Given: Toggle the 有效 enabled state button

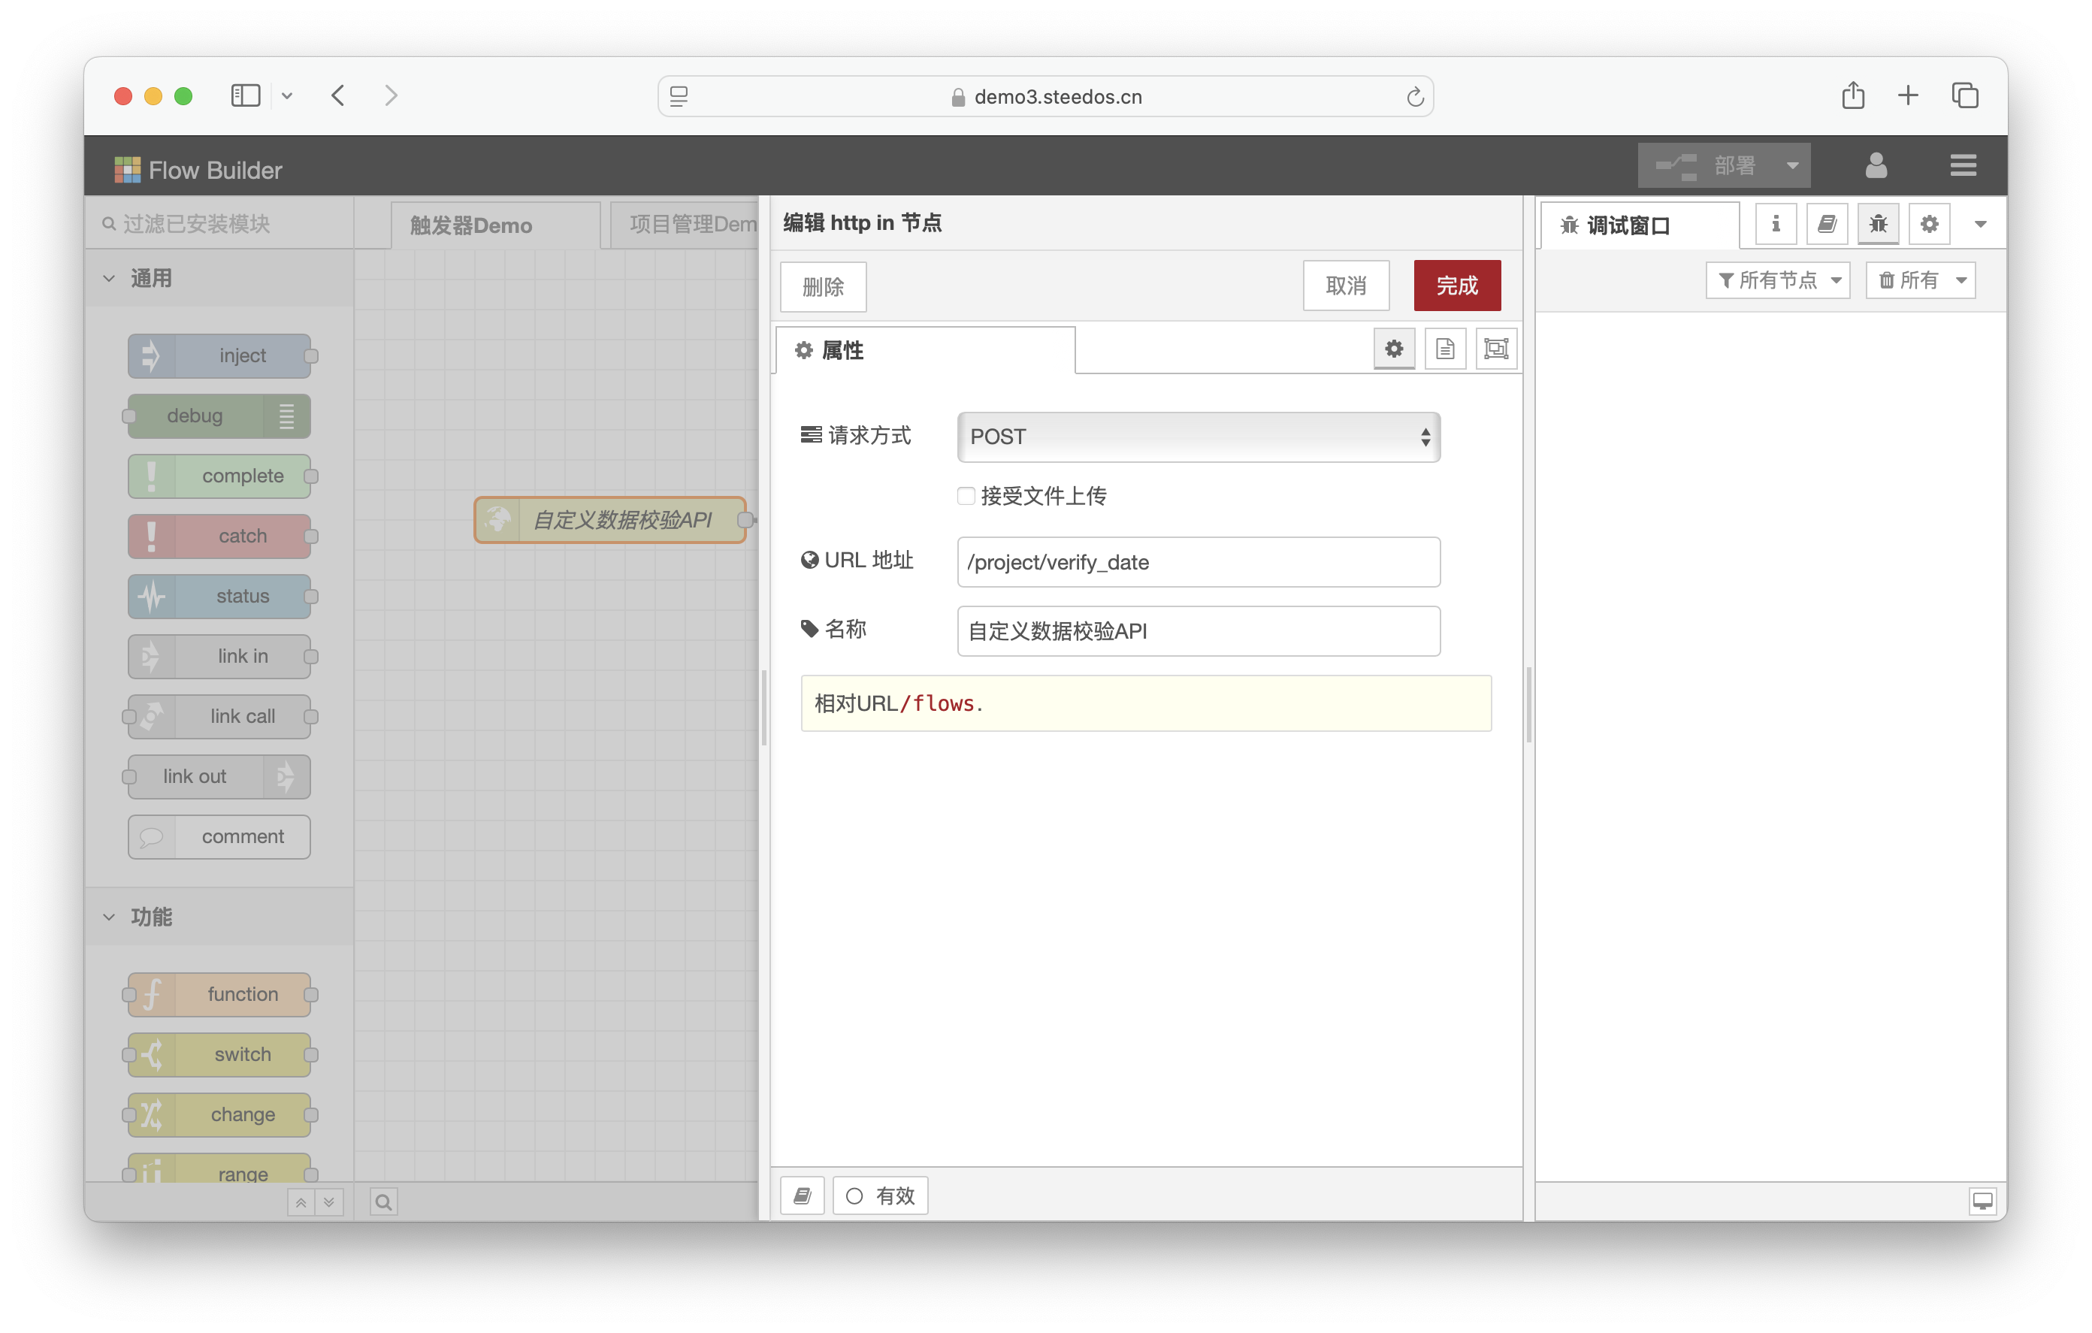Looking at the screenshot, I should [x=880, y=1195].
